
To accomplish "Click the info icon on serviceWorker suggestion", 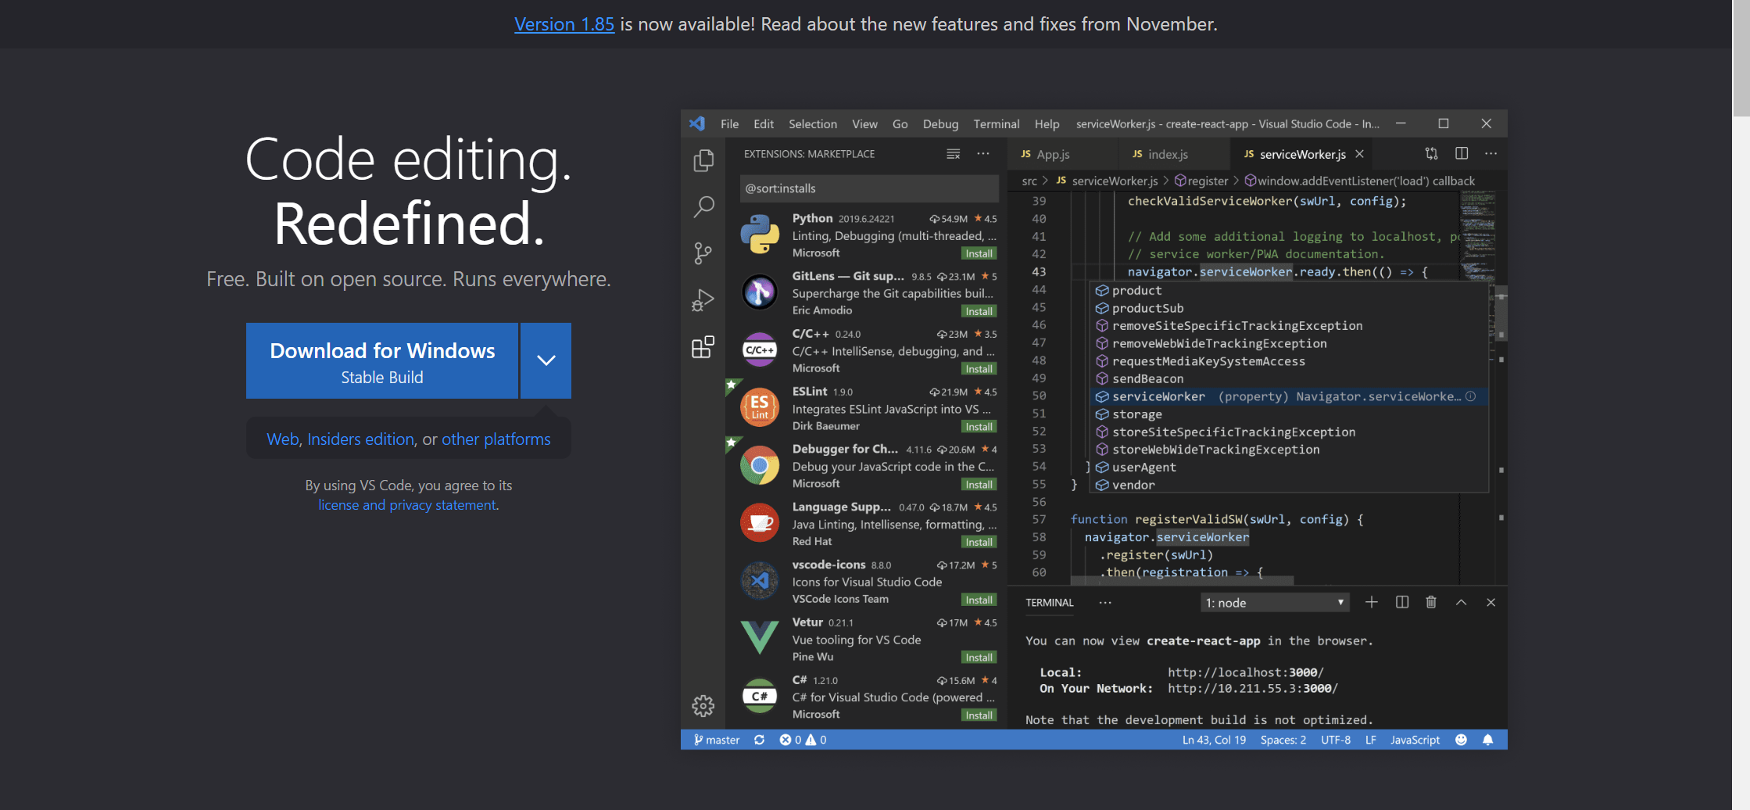I will coord(1471,396).
